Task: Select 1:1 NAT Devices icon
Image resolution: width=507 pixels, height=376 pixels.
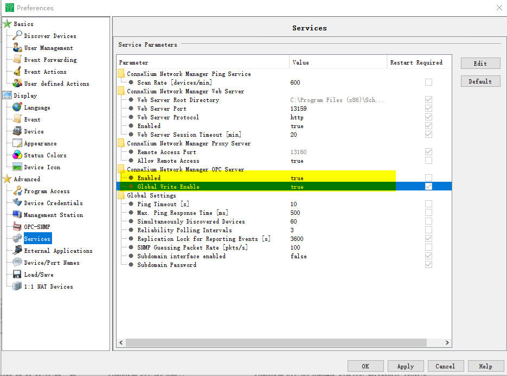Action: [x=17, y=286]
